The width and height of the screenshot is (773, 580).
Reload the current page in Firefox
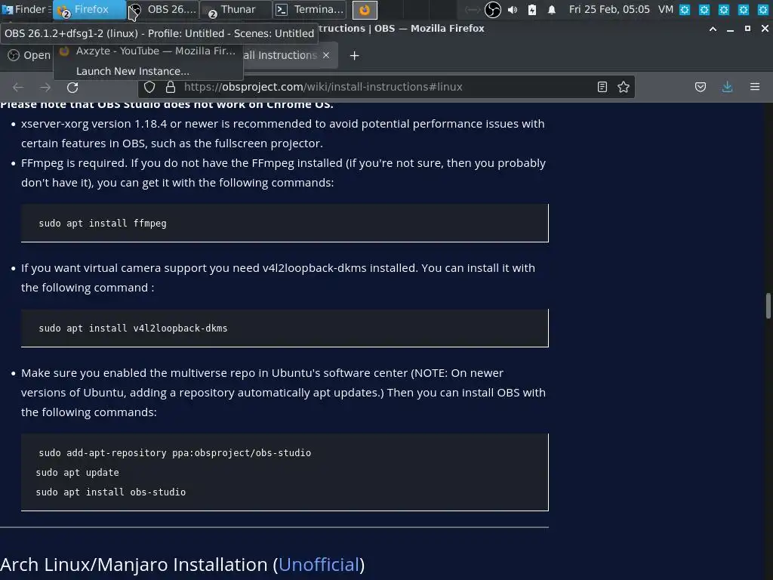(x=72, y=88)
